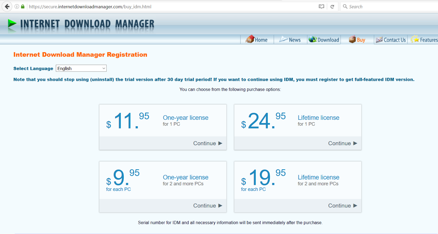The width and height of the screenshot is (438, 234).
Task: Go back using the browser back arrow
Action: tap(7, 7)
